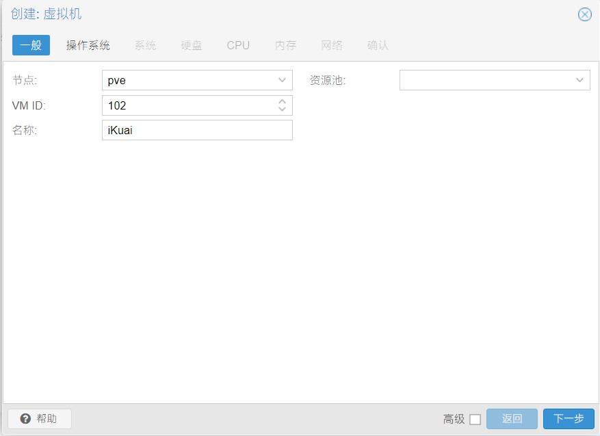
Task: Open the 资源池 resource pool dropdown arrow
Action: pos(579,80)
